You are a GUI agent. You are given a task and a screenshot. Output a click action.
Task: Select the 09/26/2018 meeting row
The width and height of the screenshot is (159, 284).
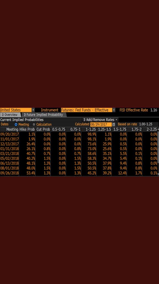79,173
